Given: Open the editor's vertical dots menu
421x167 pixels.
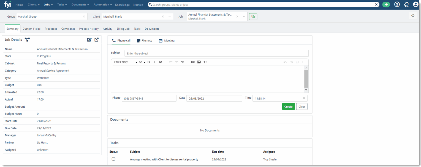Looking at the screenshot, I should point(303,62).
